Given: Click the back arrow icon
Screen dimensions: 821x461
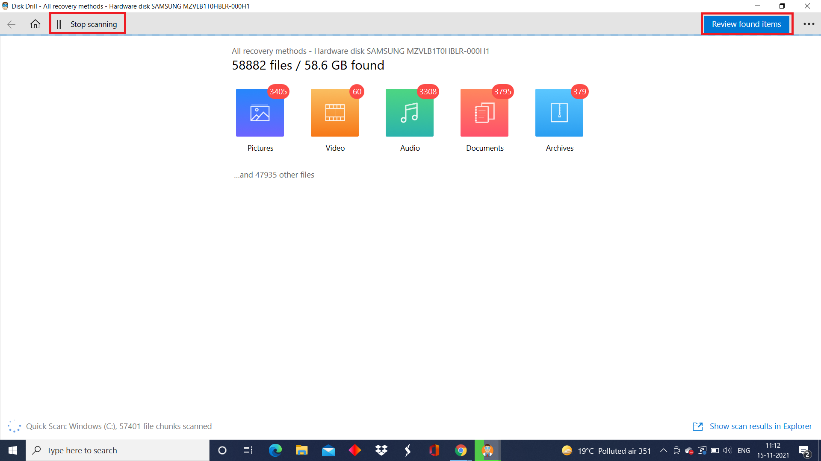Looking at the screenshot, I should [12, 24].
